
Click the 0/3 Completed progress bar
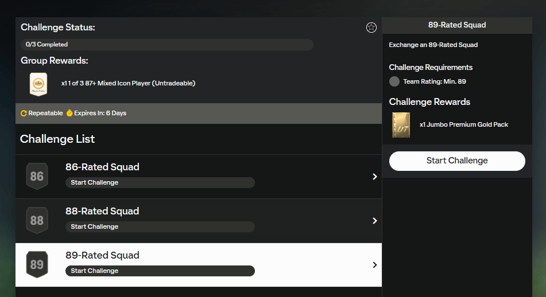click(x=167, y=45)
